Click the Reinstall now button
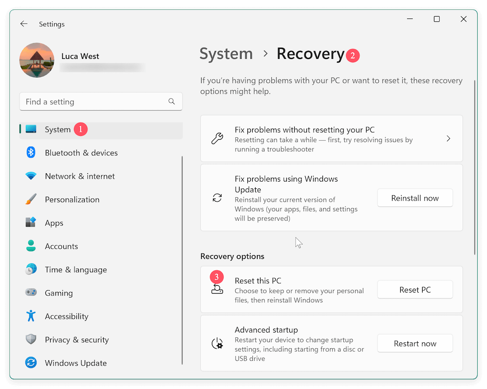The width and height of the screenshot is (487, 389). (x=415, y=198)
